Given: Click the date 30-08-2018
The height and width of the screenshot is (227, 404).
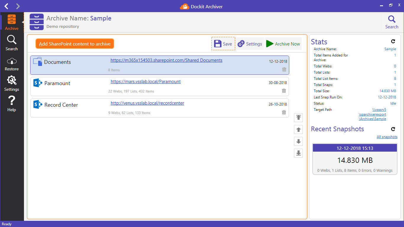Looking at the screenshot, I should [278, 83].
